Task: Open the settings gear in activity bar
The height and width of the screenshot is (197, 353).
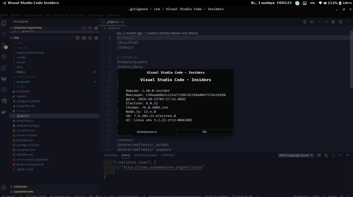Action: click(4, 188)
